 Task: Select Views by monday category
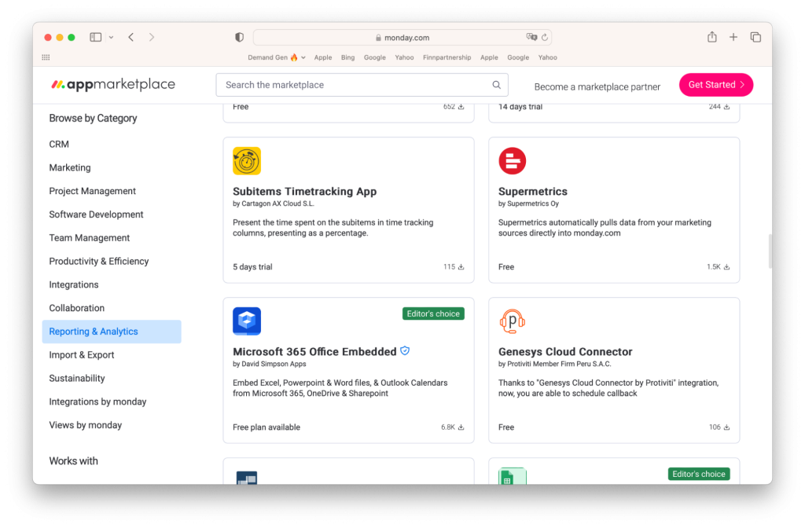click(x=85, y=425)
